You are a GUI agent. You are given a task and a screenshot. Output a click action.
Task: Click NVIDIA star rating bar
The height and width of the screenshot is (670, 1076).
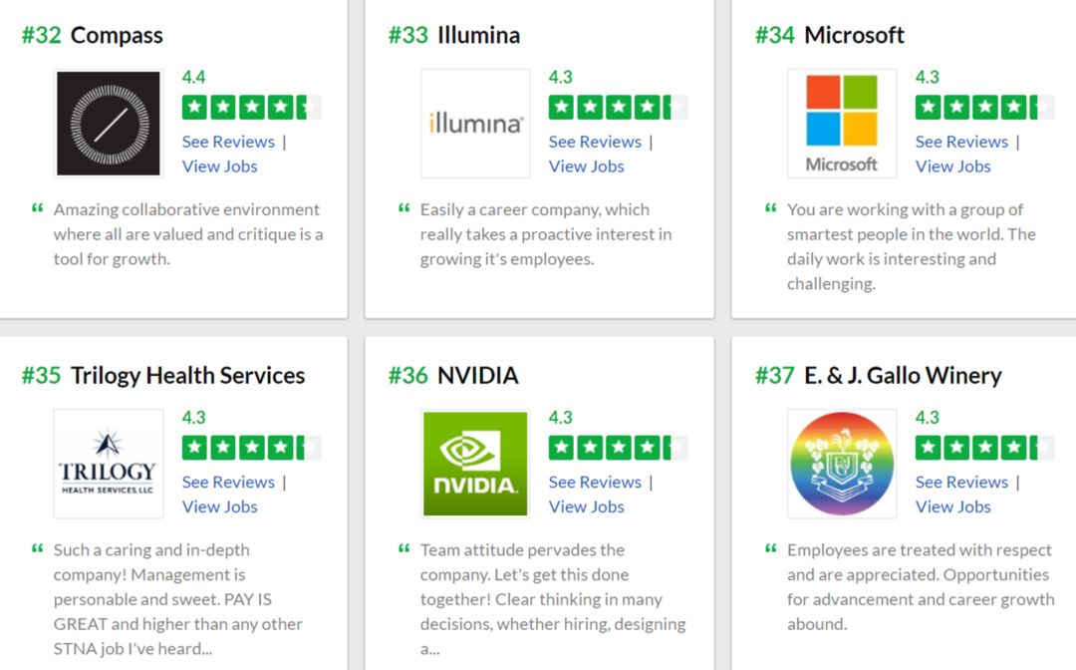(x=618, y=448)
